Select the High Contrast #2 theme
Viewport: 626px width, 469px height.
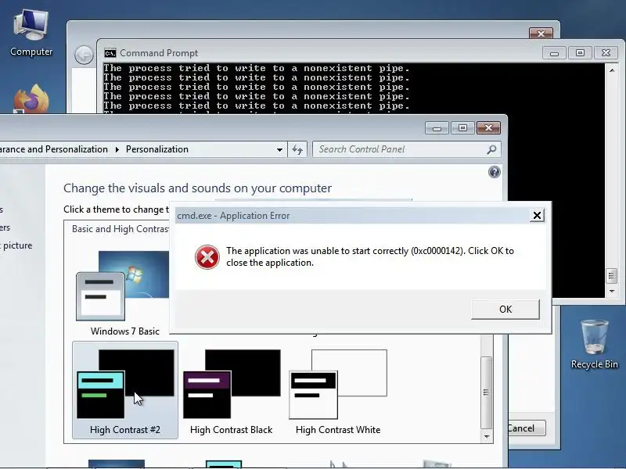click(125, 390)
